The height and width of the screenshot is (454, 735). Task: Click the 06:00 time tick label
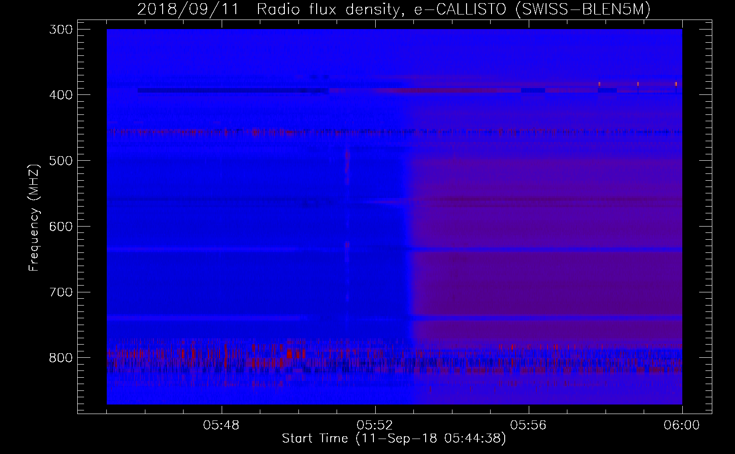(682, 425)
